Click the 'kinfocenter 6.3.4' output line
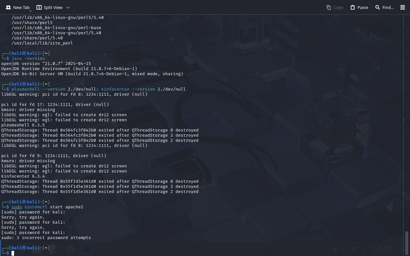The height and width of the screenshot is (256, 410). click(23, 176)
